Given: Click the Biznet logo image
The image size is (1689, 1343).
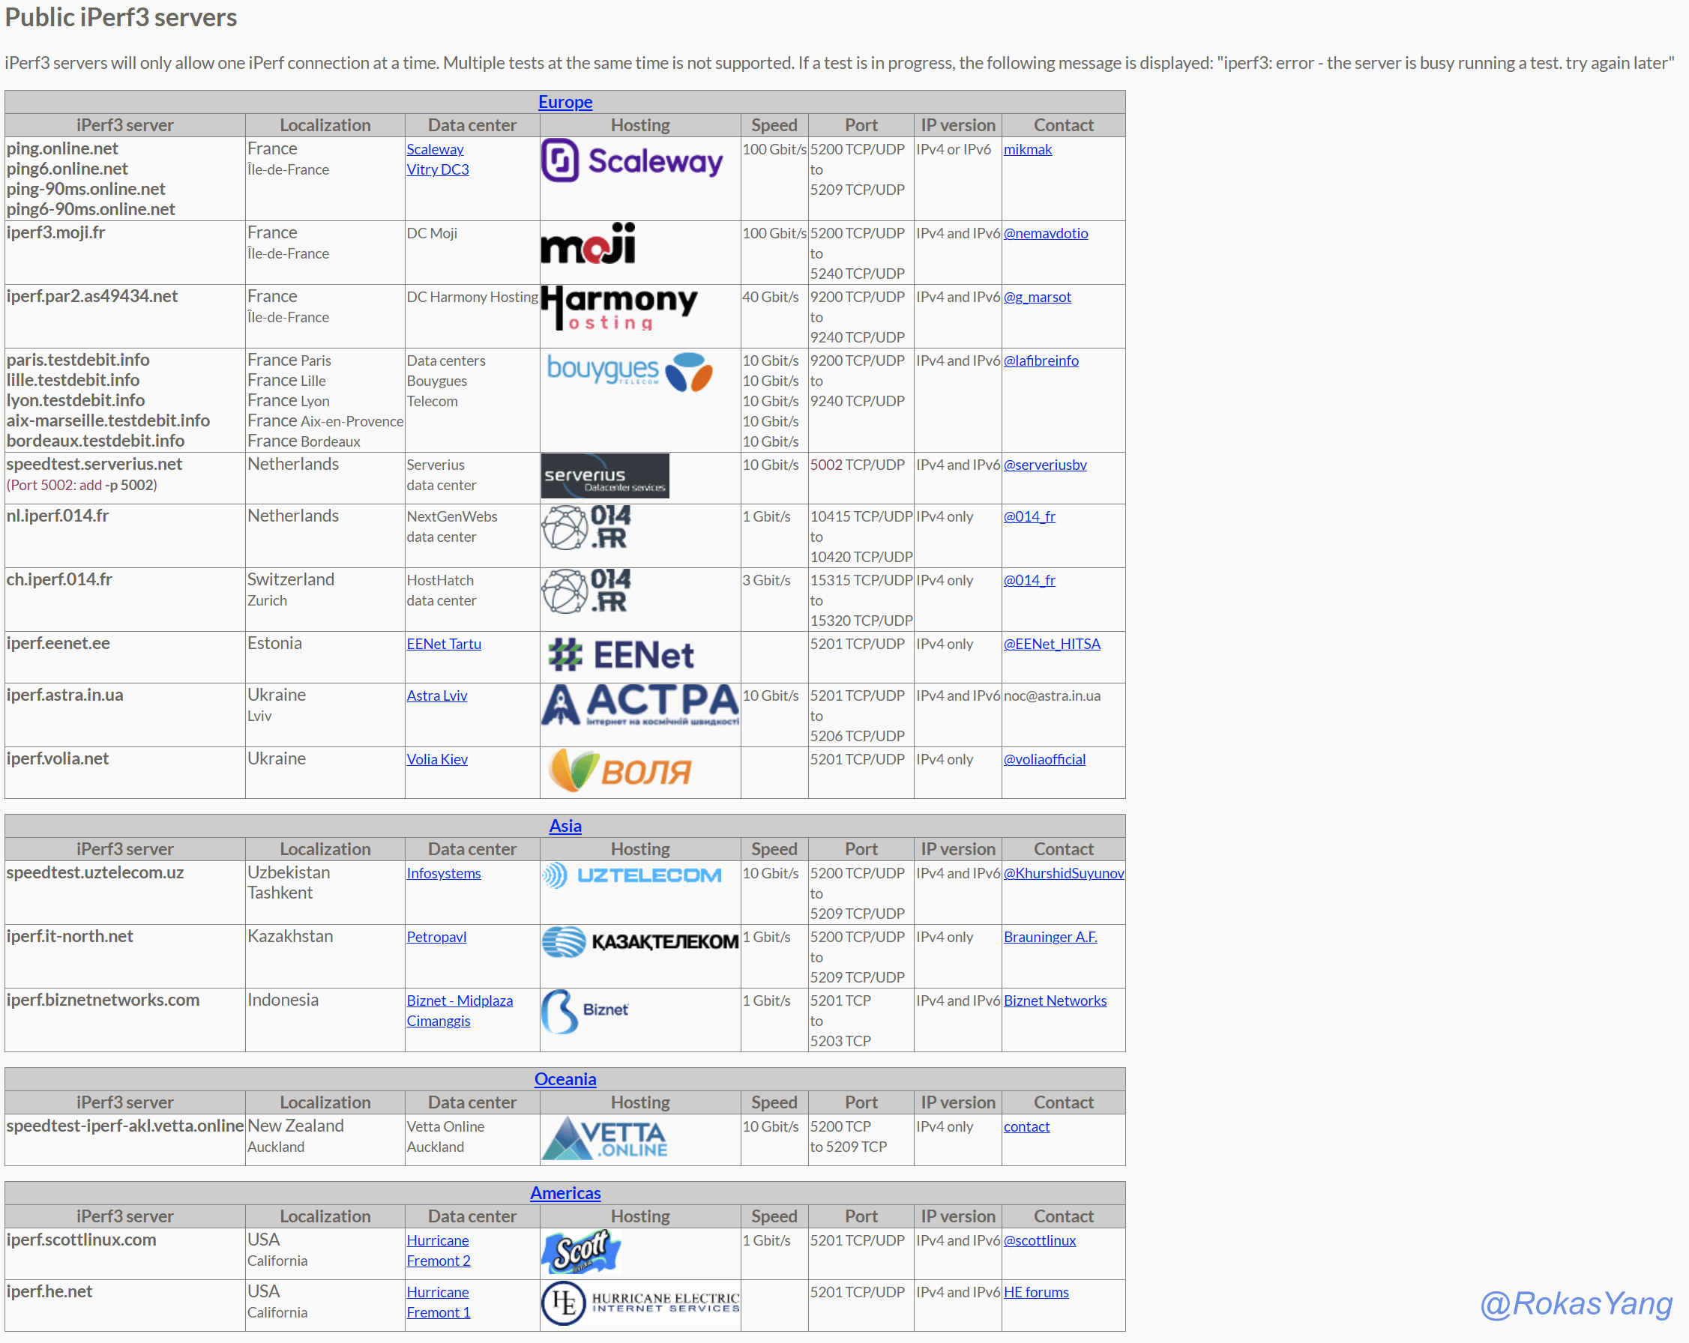Looking at the screenshot, I should pyautogui.click(x=585, y=1011).
